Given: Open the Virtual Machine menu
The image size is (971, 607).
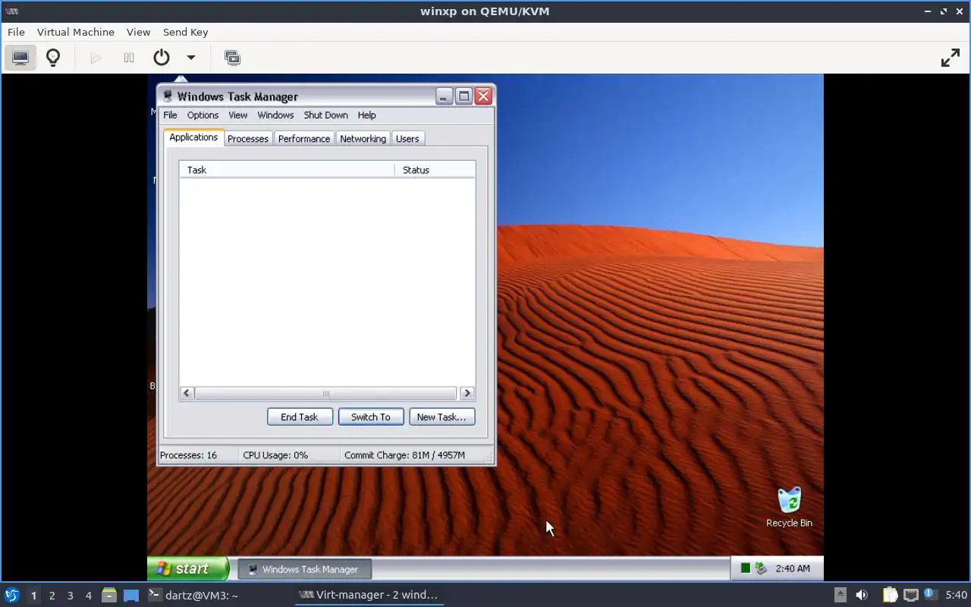Looking at the screenshot, I should (x=76, y=32).
